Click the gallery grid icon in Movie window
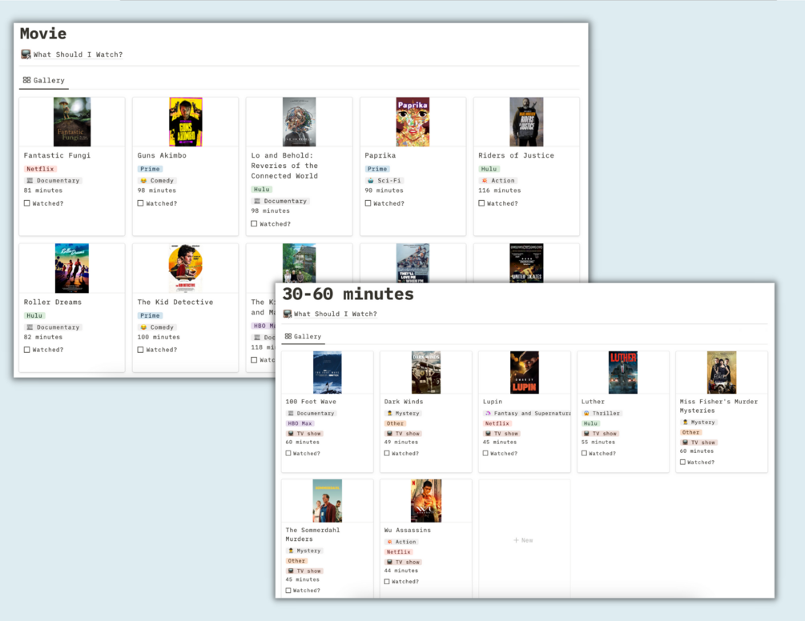 [26, 80]
